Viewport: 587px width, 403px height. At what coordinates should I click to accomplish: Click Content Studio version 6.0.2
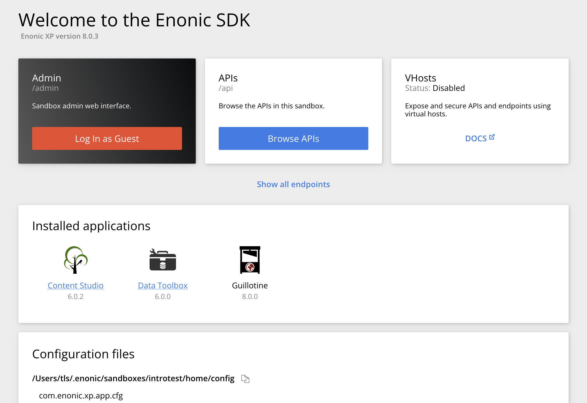click(76, 296)
